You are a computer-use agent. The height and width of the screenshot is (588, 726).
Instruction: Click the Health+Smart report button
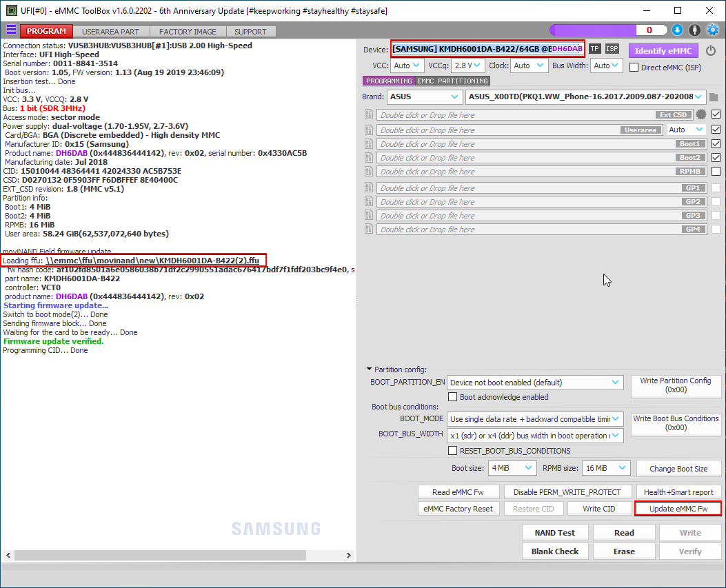[x=678, y=492]
